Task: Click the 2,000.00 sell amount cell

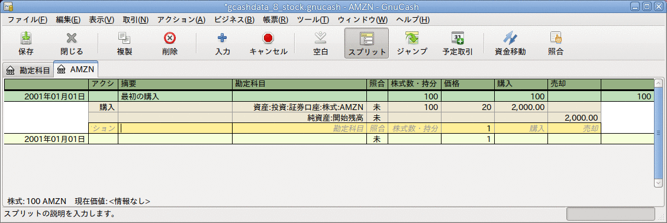Action: coord(574,118)
